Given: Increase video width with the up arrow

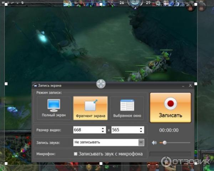Looking at the screenshot, I should [103, 128].
